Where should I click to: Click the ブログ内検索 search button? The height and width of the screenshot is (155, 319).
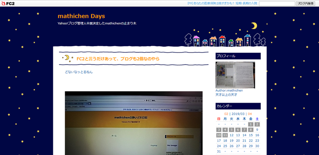tap(306, 4)
